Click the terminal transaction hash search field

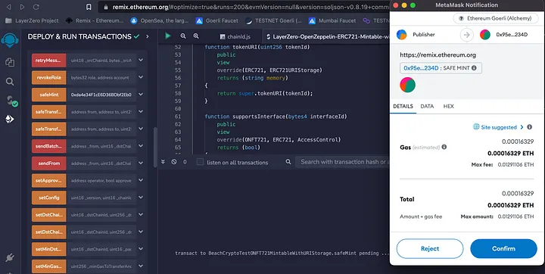(x=342, y=162)
